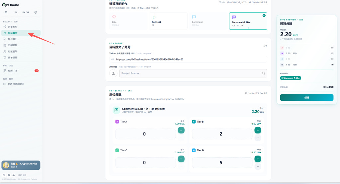340x184 pixels.
Task: Decrease Tier D seats with minus button
Action: click(258, 166)
